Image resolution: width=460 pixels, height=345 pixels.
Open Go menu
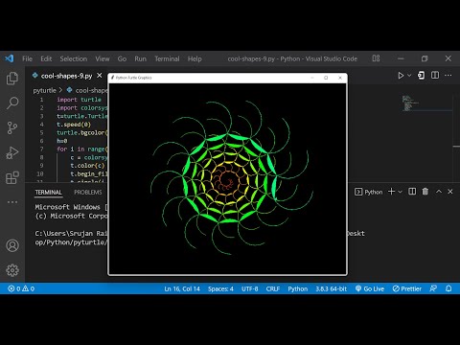pos(122,58)
